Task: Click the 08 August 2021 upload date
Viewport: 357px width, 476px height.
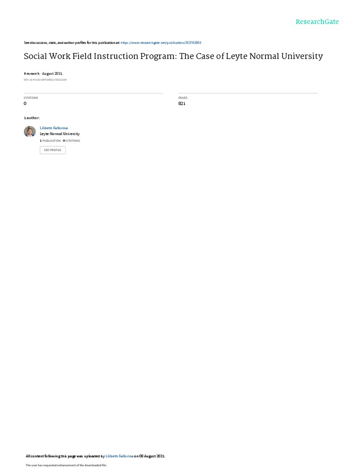Action: click(x=152, y=456)
